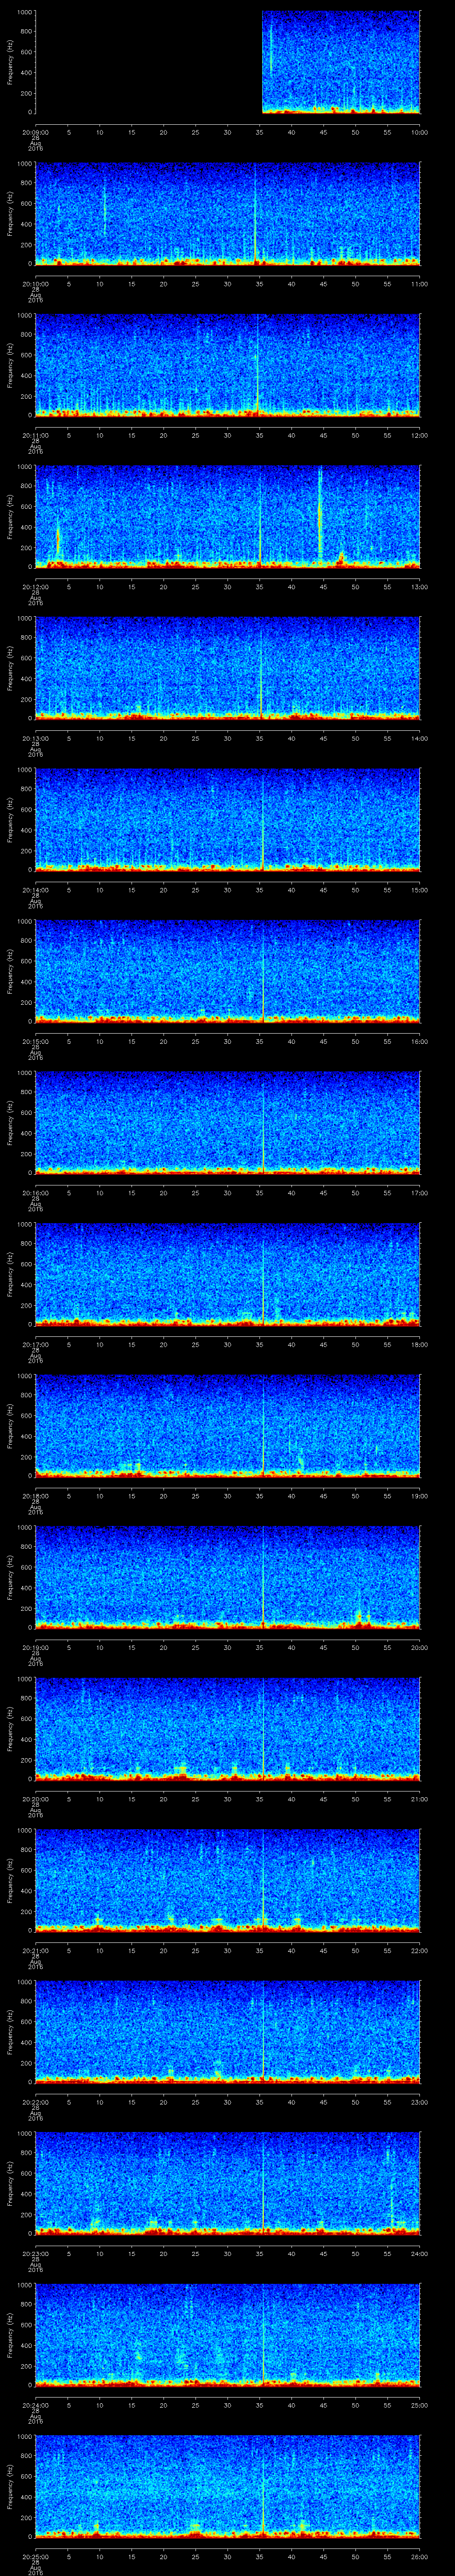Click the spectrogram plot starting at 20:12:00

click(x=228, y=517)
